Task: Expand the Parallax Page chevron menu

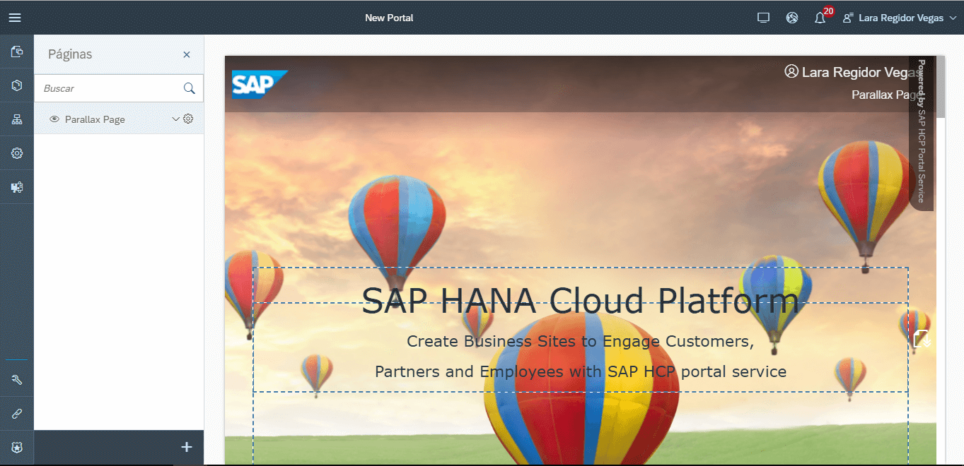Action: coord(176,119)
